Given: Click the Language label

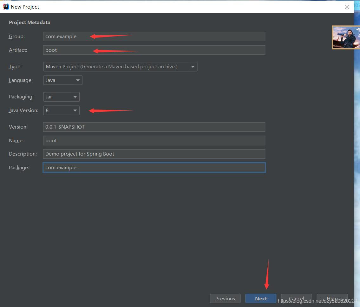Looking at the screenshot, I should [x=21, y=80].
